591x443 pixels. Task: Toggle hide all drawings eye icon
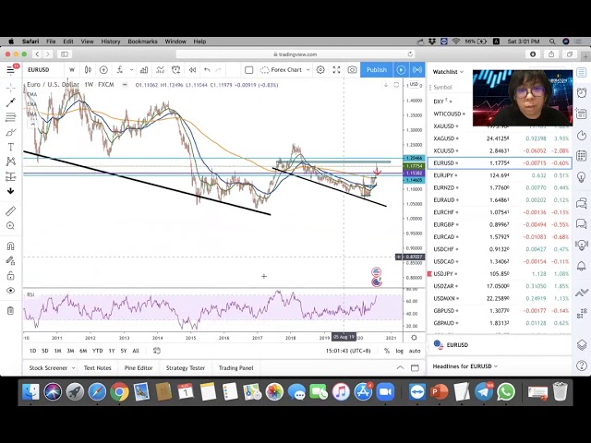click(x=11, y=291)
